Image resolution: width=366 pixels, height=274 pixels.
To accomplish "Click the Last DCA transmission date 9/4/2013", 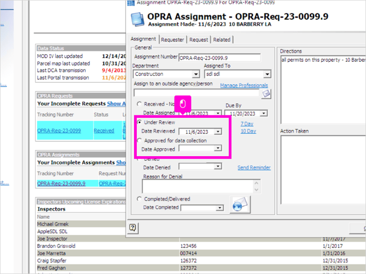I will point(114,70).
